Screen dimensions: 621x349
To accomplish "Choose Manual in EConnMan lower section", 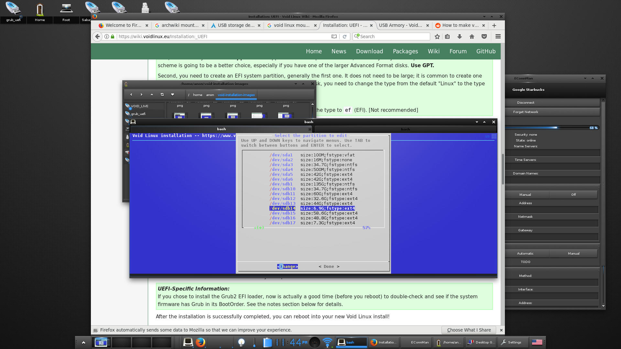I will pos(573,253).
